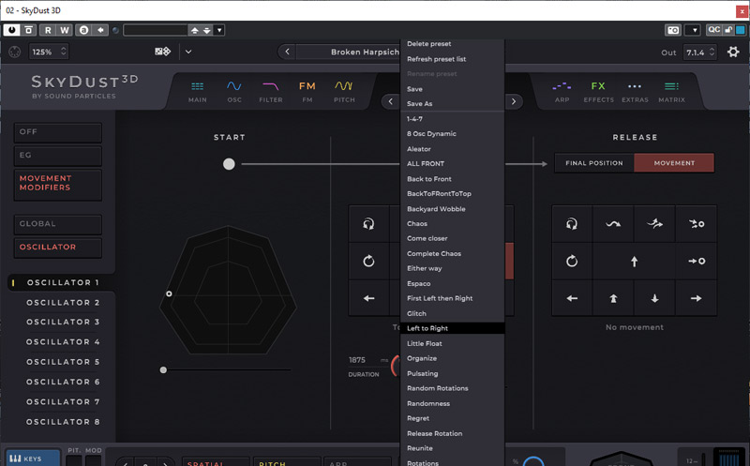Expand the dropdown chevron beside the dice
Viewport: 750px width, 466px height.
pyautogui.click(x=187, y=52)
